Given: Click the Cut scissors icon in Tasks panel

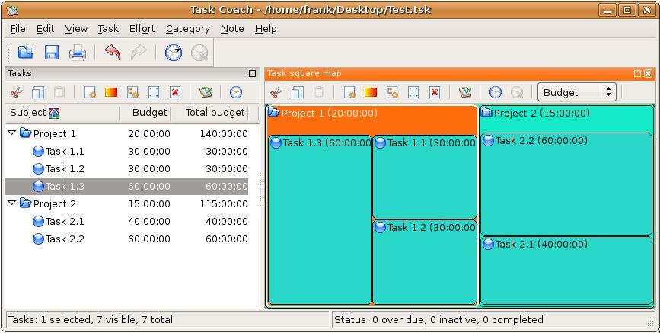Looking at the screenshot, I should [x=16, y=92].
